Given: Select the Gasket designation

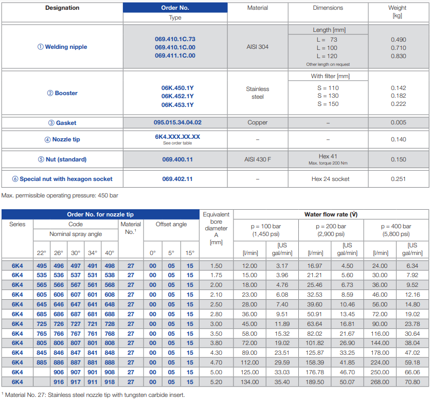Looking at the screenshot, I should [62, 123].
